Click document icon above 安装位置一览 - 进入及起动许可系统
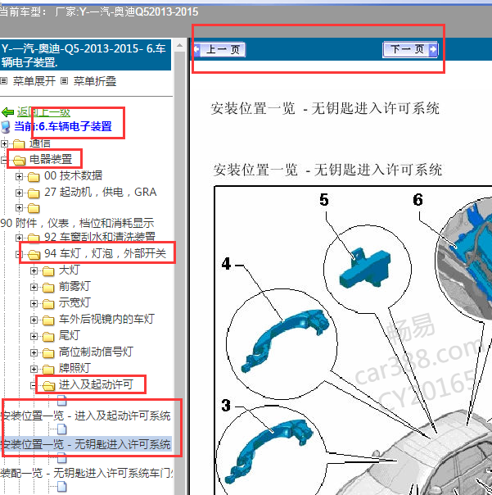The image size is (492, 495). pos(62,400)
